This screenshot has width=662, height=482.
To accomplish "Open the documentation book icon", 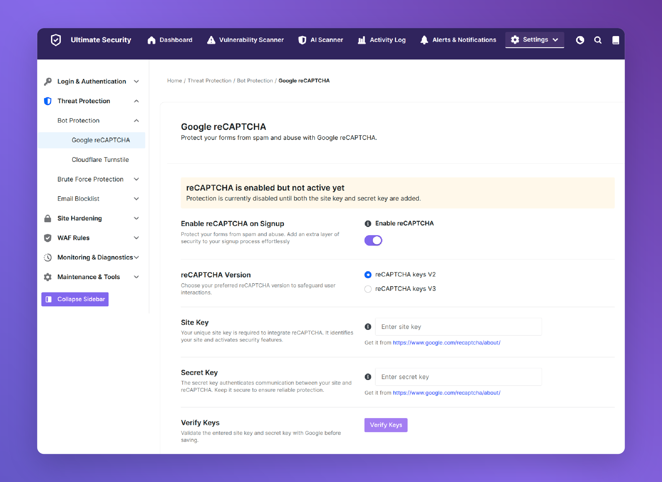I will [x=616, y=40].
